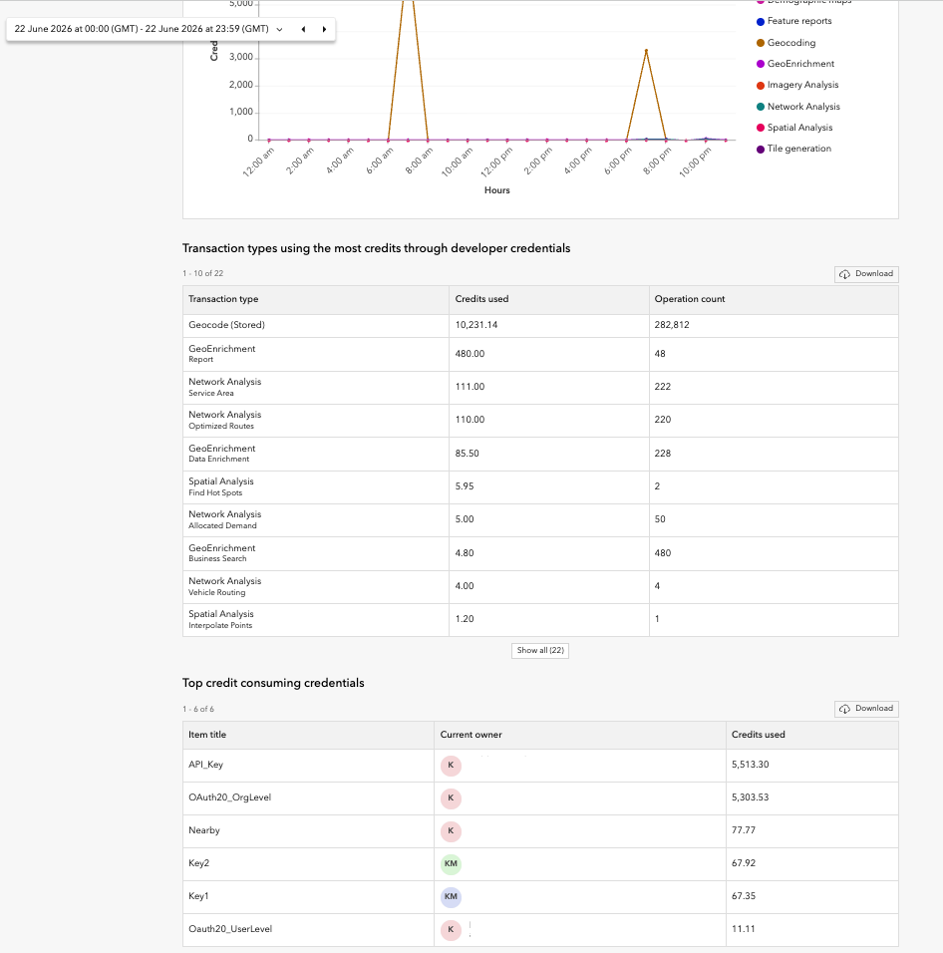Click the next date range arrow
The image size is (943, 953).
click(x=324, y=29)
